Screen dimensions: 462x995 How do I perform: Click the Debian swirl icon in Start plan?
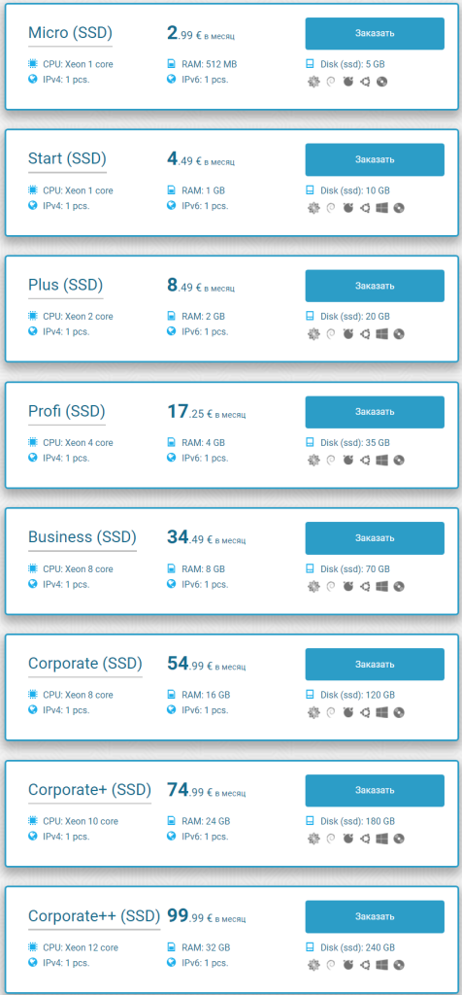pos(330,208)
